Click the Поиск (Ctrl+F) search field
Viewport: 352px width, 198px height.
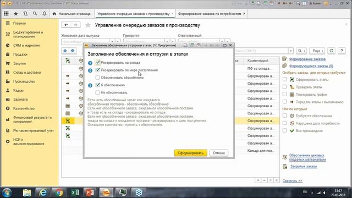[x=261, y=51]
